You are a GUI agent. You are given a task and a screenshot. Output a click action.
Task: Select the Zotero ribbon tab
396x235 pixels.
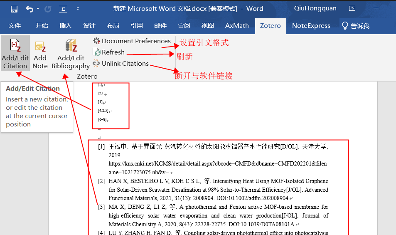271,26
